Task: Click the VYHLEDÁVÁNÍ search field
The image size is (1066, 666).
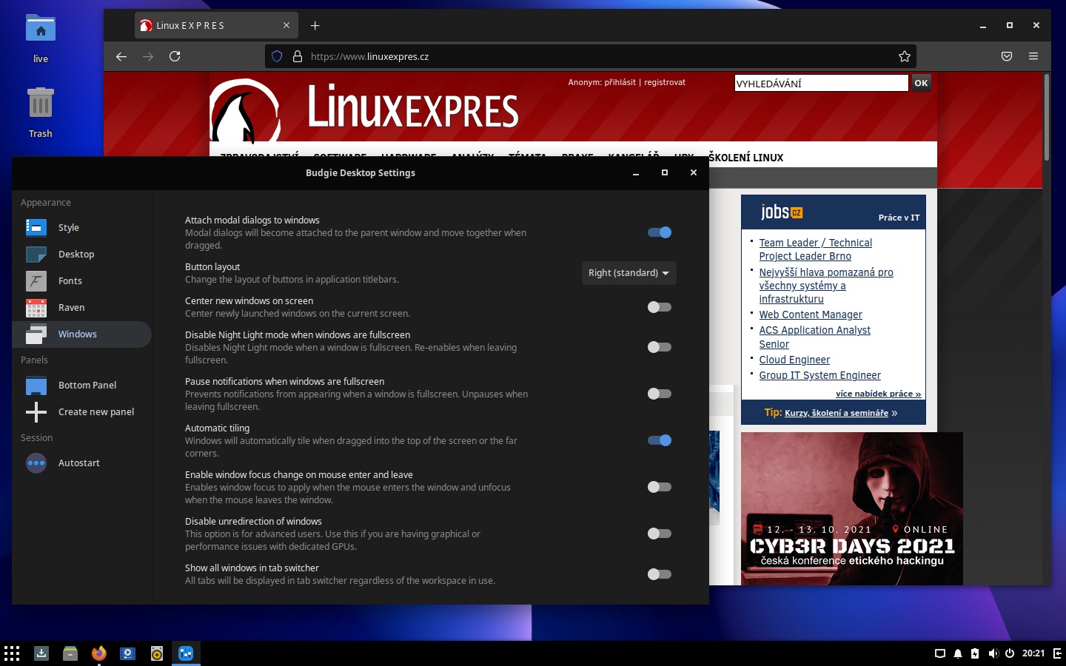Action: tap(820, 84)
